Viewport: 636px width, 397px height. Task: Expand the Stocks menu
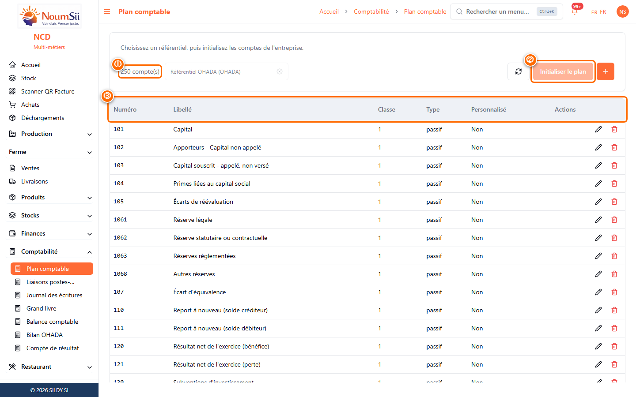(x=50, y=215)
